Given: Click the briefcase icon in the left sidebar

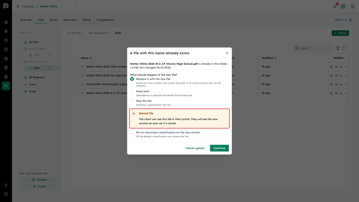Looking at the screenshot, I should 6,59.
